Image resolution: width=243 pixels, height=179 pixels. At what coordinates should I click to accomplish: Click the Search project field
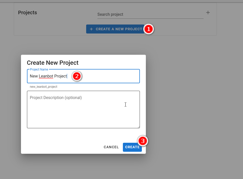[x=150, y=14]
